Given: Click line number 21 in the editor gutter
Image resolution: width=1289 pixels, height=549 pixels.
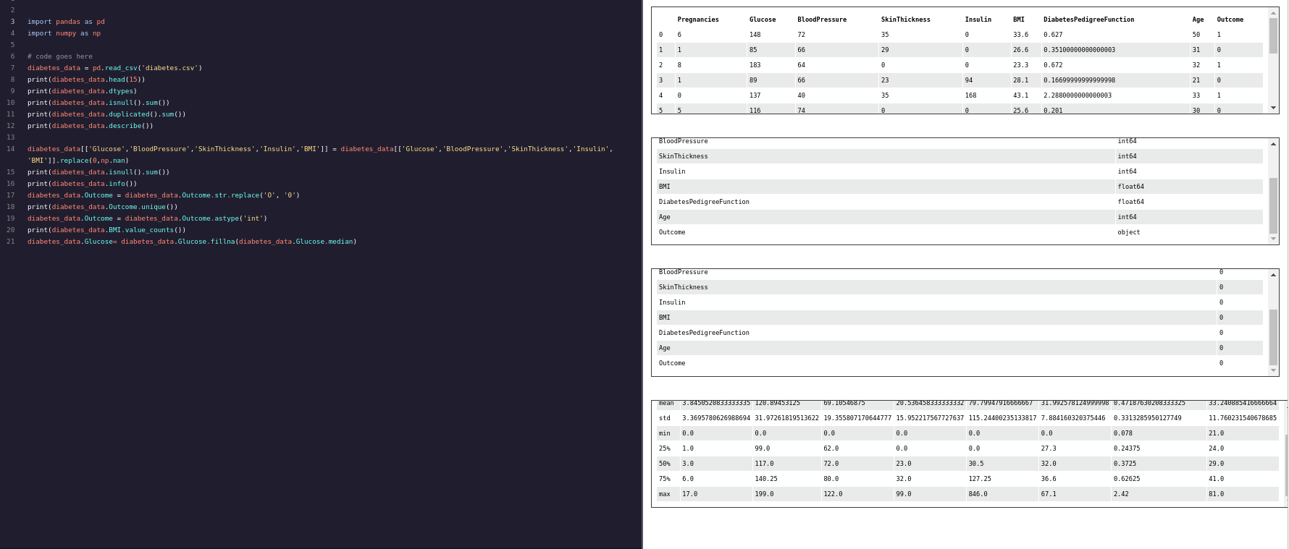Looking at the screenshot, I should [x=11, y=242].
